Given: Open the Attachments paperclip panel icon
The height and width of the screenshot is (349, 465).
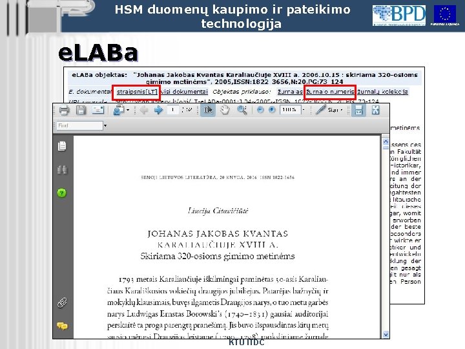Looking at the screenshot, I should [62, 303].
